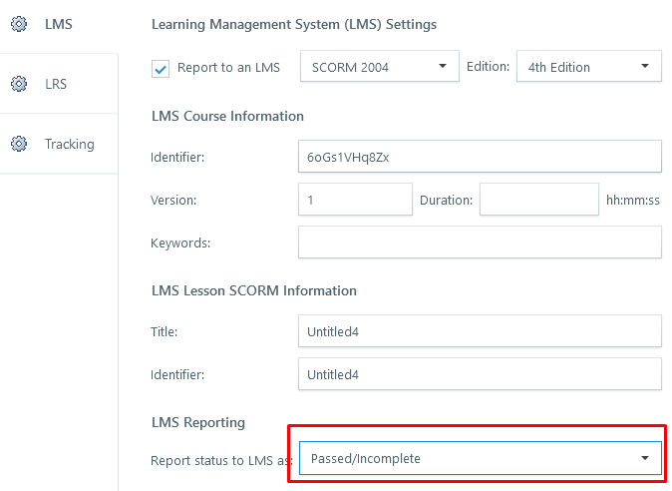Open the SCORM 2004 standard dropdown

[x=379, y=67]
